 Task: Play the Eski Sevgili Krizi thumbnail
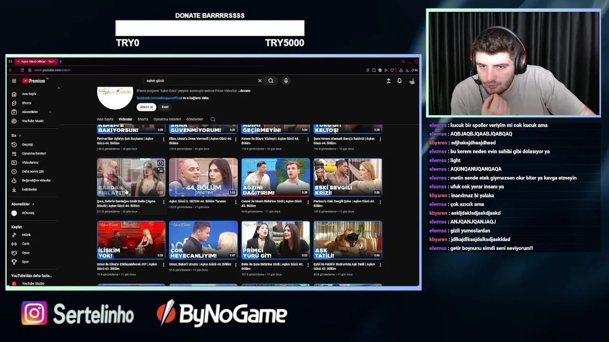(348, 177)
